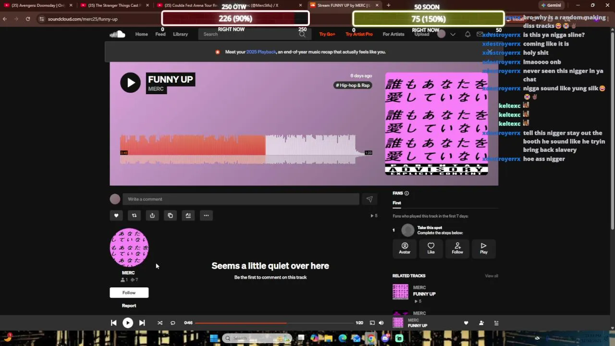Report the track via Report link

click(x=129, y=306)
